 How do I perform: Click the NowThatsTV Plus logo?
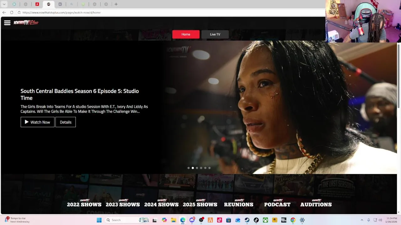[26, 22]
